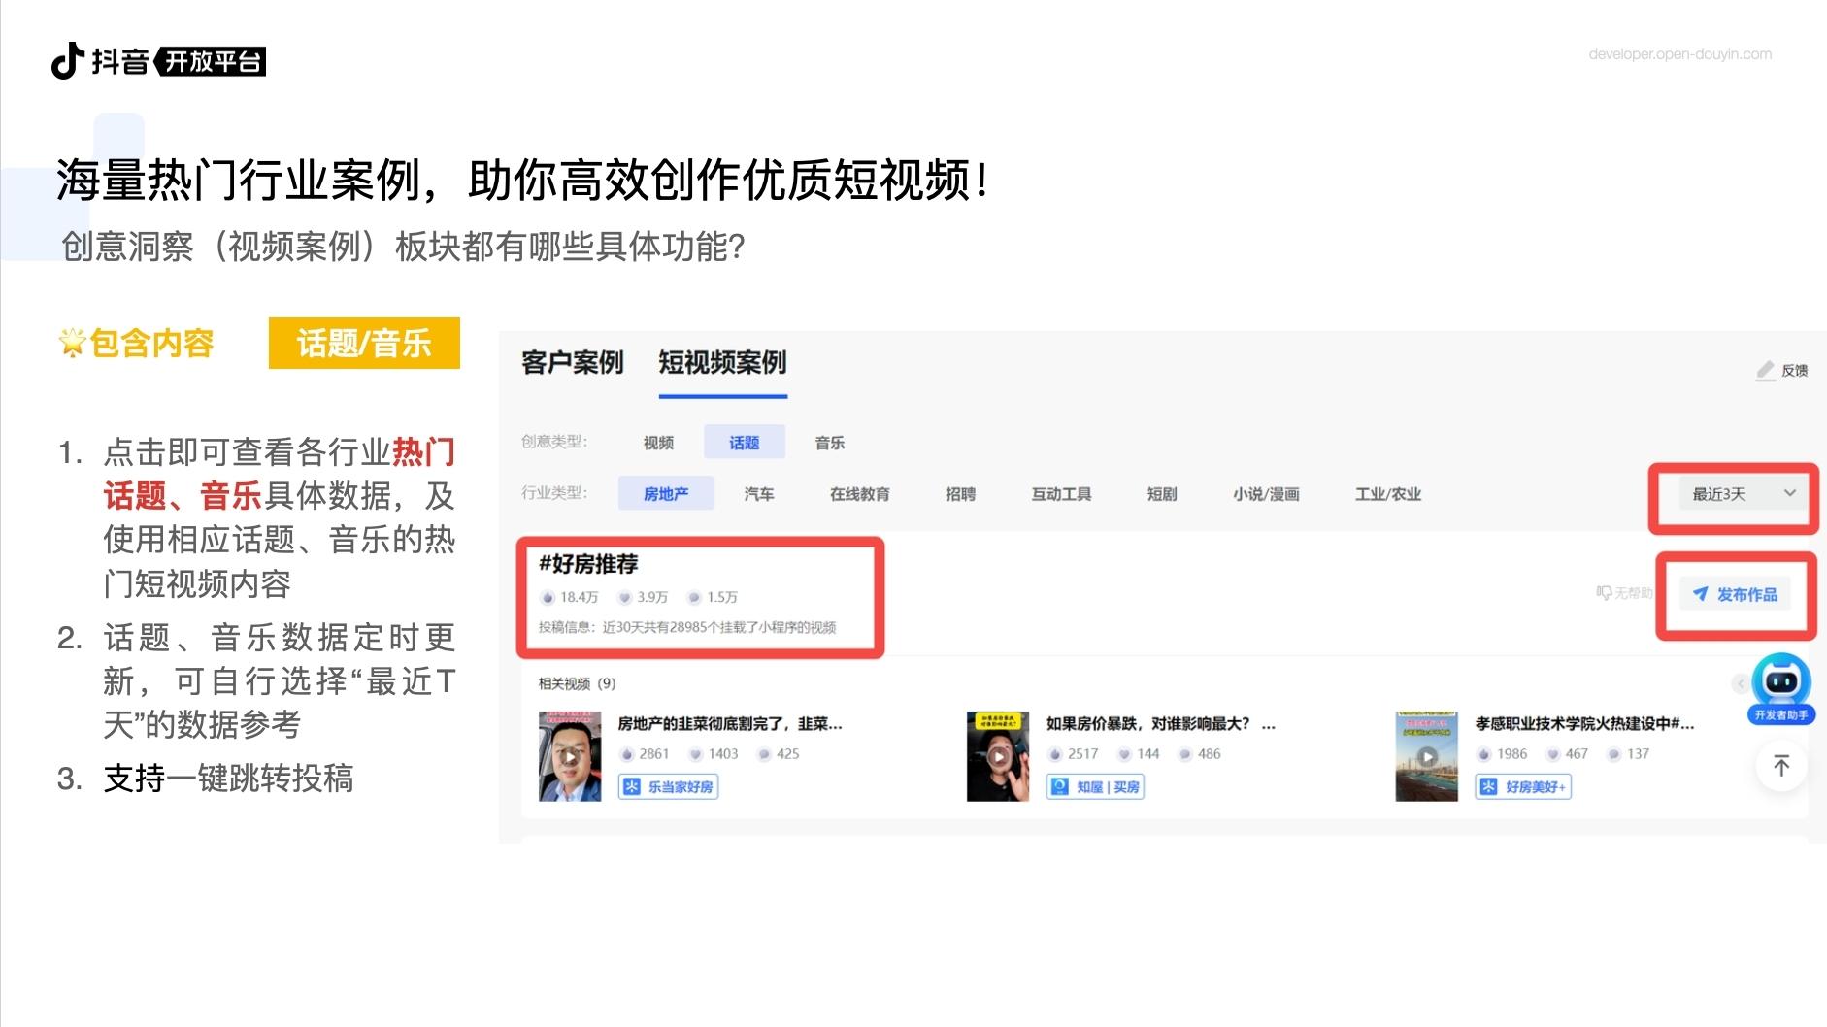
Task: Switch to 短视频案例 tab
Action: [x=722, y=363]
